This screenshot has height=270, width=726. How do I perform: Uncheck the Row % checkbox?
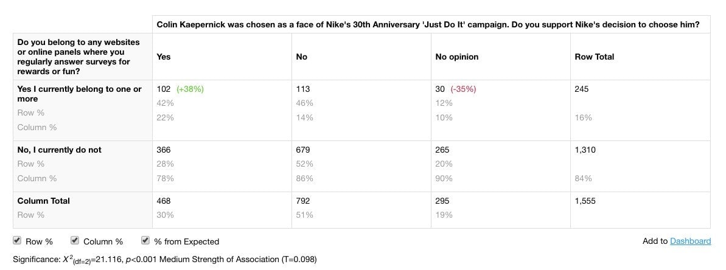(x=17, y=240)
